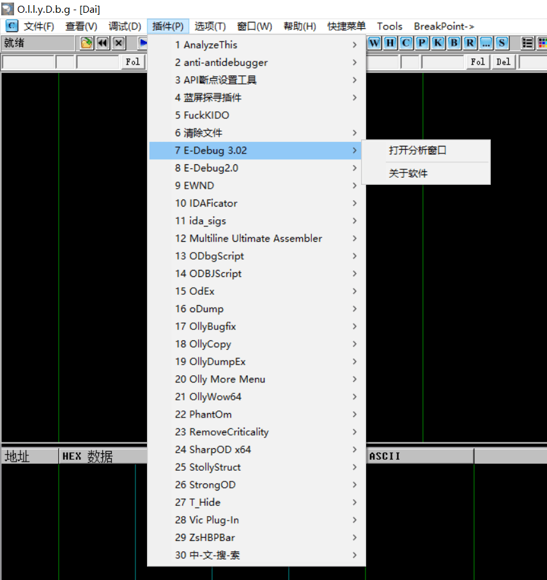Expand the 清除文件 submenu arrow
The height and width of the screenshot is (580, 547).
(x=355, y=133)
